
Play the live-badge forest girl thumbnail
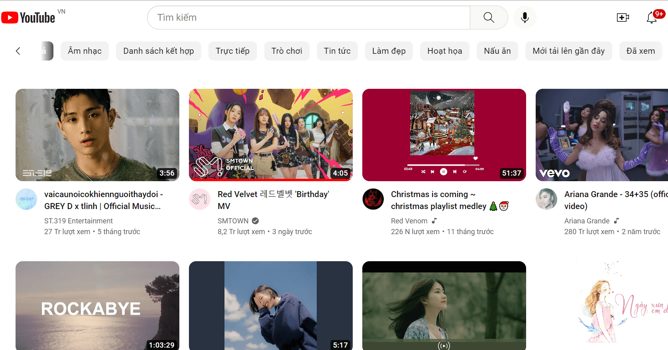[x=444, y=305]
